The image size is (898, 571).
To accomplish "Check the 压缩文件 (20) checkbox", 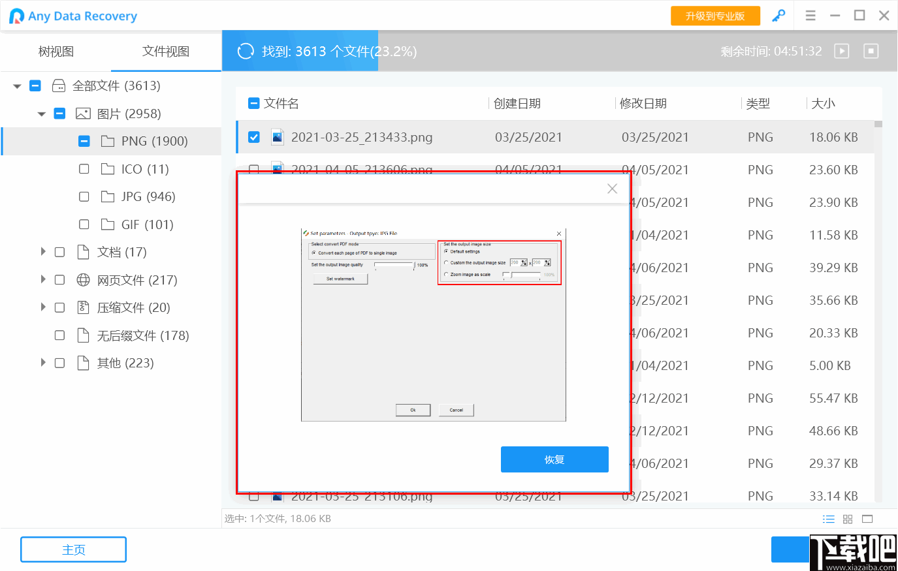I will click(59, 307).
